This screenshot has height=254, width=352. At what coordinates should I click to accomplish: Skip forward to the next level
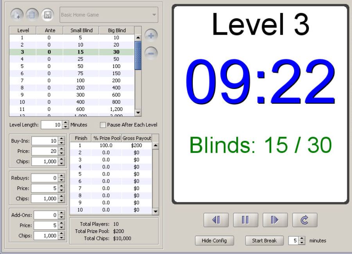(275, 220)
